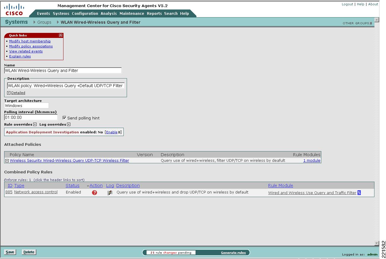Screen dimensions: 386x259
Task: Open the Reports menu
Action: [x=154, y=13]
